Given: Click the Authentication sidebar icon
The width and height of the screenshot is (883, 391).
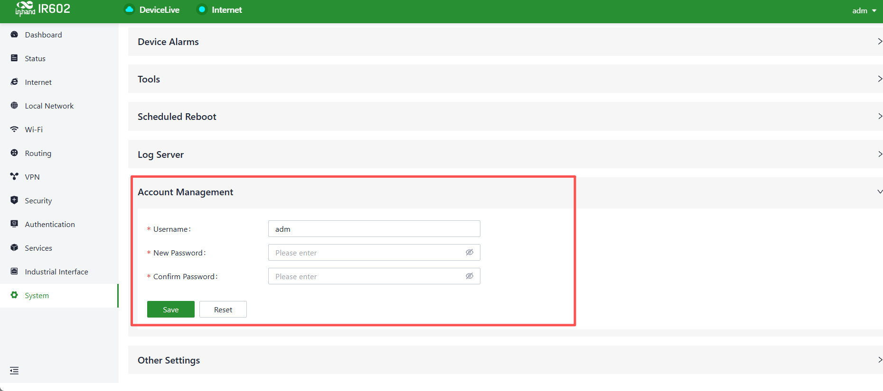Looking at the screenshot, I should (14, 224).
